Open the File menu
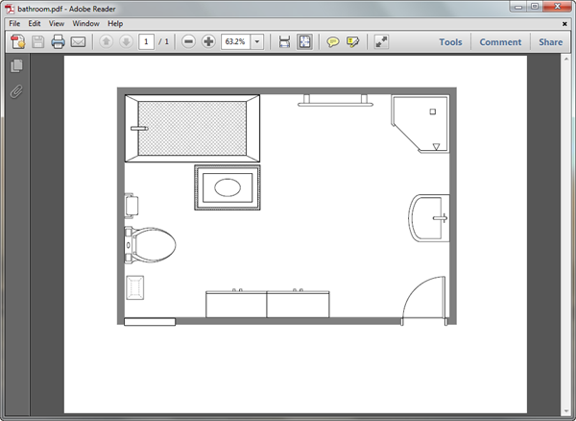Image resolution: width=576 pixels, height=421 pixels. click(x=14, y=23)
